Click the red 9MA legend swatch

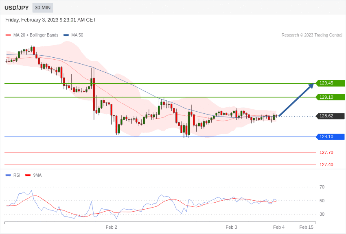pyautogui.click(x=28, y=175)
